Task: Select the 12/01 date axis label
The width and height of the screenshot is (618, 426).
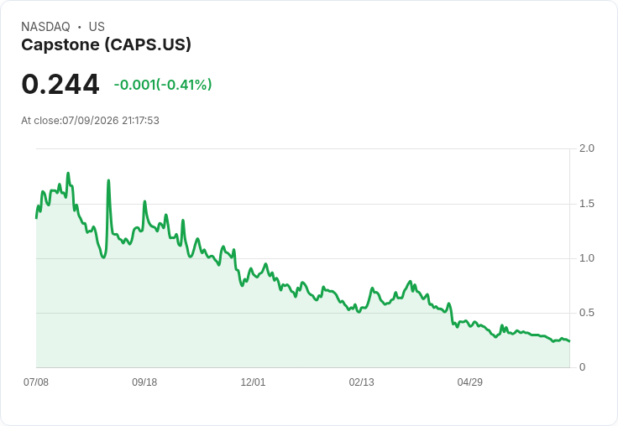Action: click(253, 382)
